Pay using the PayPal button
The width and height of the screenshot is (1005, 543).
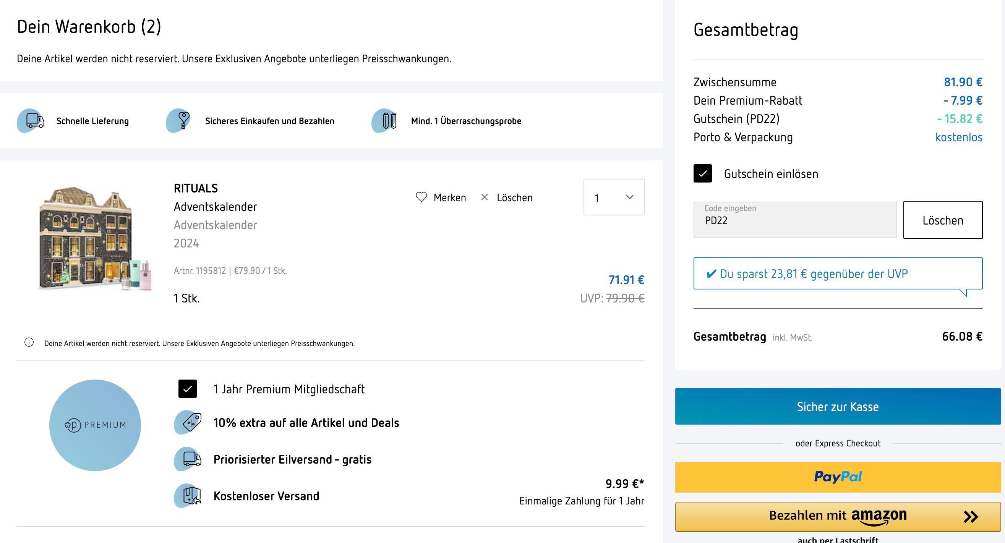point(838,477)
